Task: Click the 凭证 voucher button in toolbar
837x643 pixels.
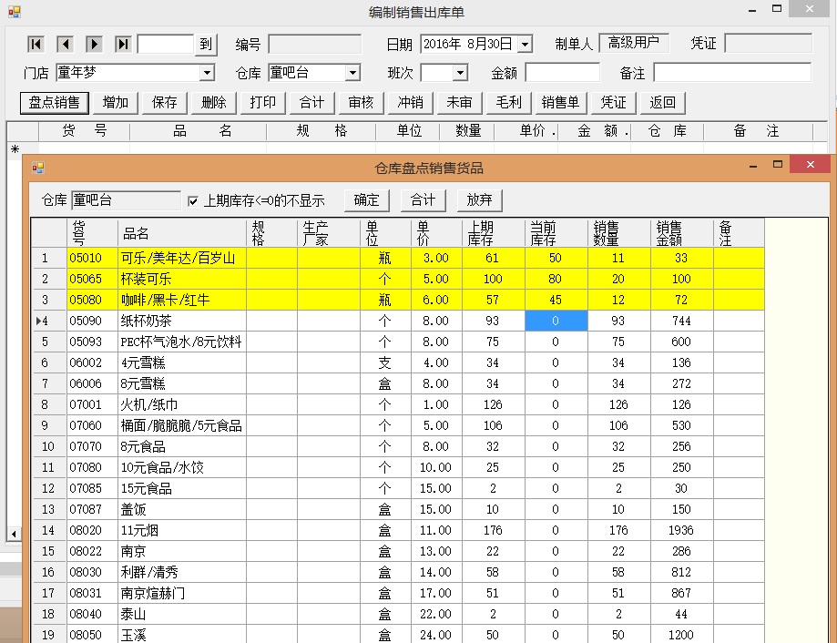Action: (613, 102)
